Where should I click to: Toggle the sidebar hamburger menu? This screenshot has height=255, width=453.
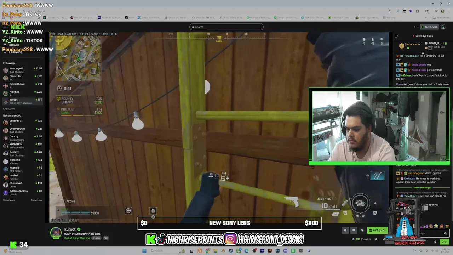tap(6, 27)
